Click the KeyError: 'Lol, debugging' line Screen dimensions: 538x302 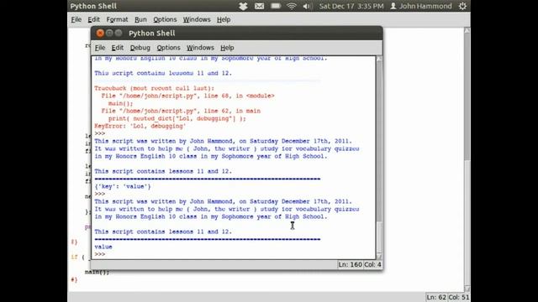[x=140, y=126]
